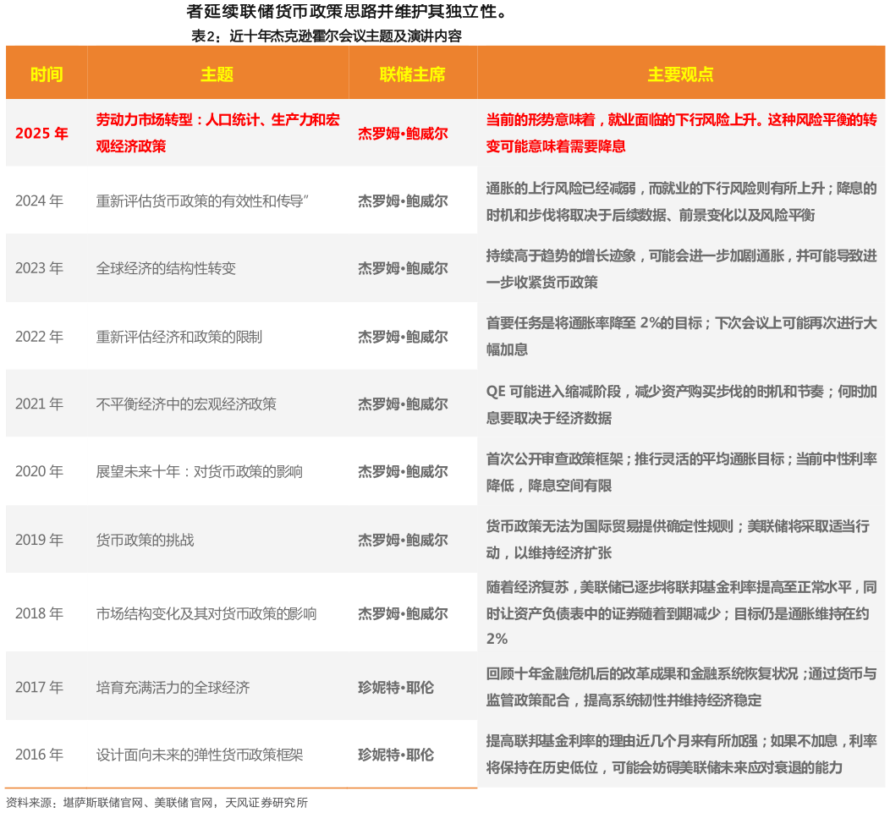
Task: Click 培育充满活力的全球经济 topic cell
Action: click(173, 688)
